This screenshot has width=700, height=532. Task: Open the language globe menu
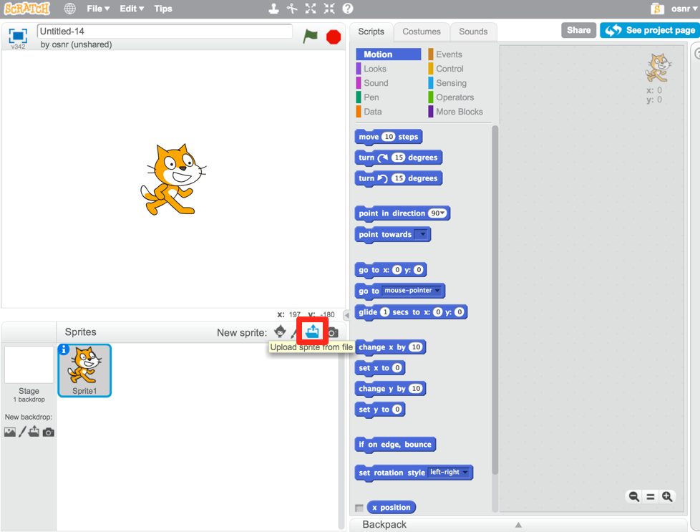pyautogui.click(x=69, y=9)
